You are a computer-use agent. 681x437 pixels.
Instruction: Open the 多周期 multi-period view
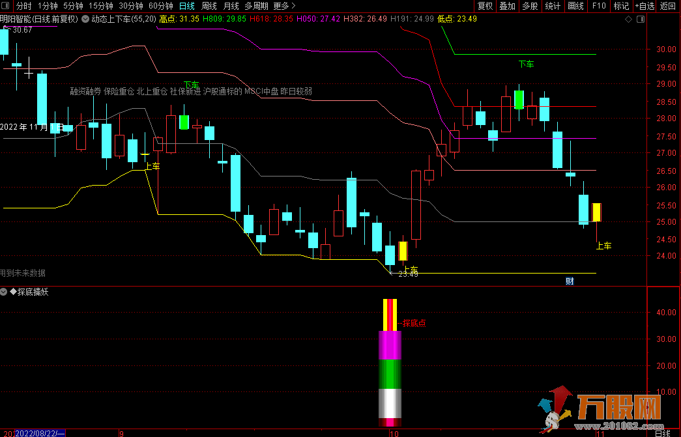coord(256,6)
